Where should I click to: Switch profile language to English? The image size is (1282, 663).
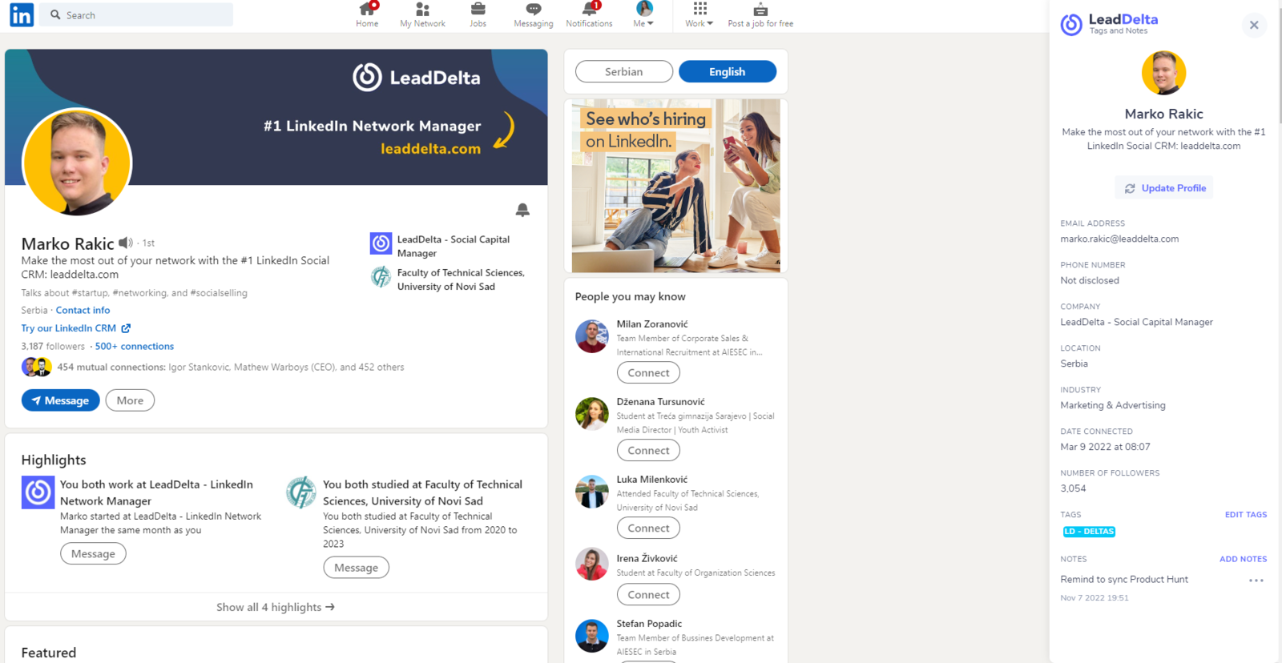[728, 71]
